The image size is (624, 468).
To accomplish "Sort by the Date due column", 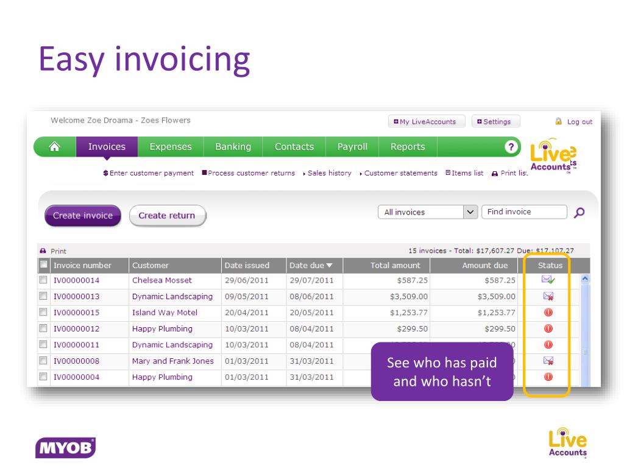I will (x=310, y=266).
